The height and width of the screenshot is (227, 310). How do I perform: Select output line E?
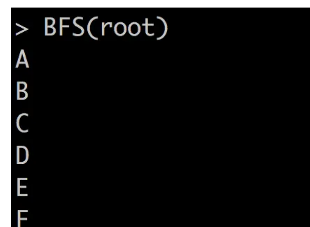click(x=22, y=187)
